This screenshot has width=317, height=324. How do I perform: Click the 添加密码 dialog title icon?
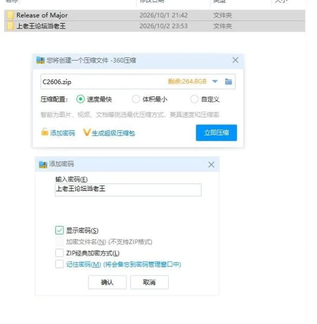coord(43,165)
